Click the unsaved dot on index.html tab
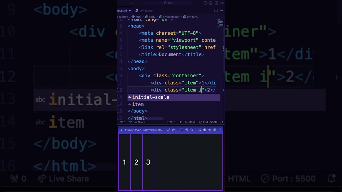 coord(130,11)
